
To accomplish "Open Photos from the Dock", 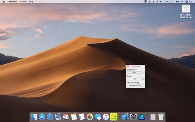I will pyautogui.click(x=90, y=117).
